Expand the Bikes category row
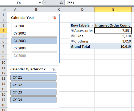This screenshot has height=111, width=134. coord(72,36)
